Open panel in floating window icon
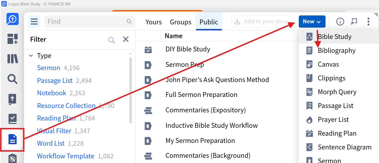Image resolution: width=379 pixels, height=163 pixels. 354,21
